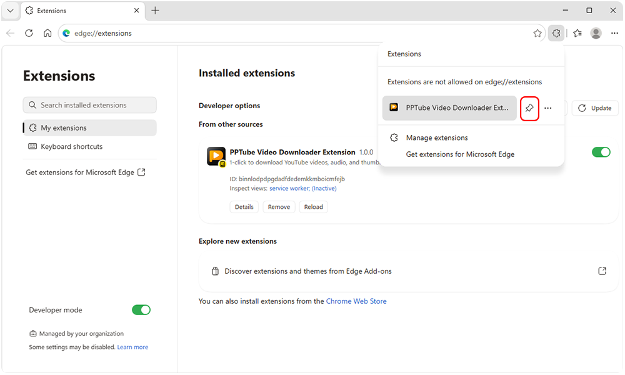625x375 pixels.
Task: Reload the PPTube extension
Action: pyautogui.click(x=314, y=207)
